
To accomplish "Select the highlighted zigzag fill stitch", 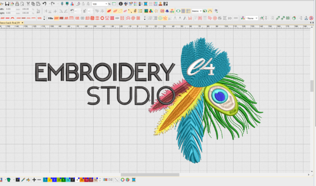I will [56, 18].
